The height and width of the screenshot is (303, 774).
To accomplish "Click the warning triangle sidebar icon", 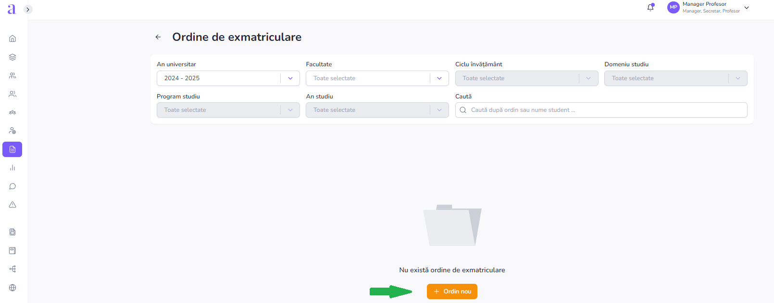I will (12, 205).
